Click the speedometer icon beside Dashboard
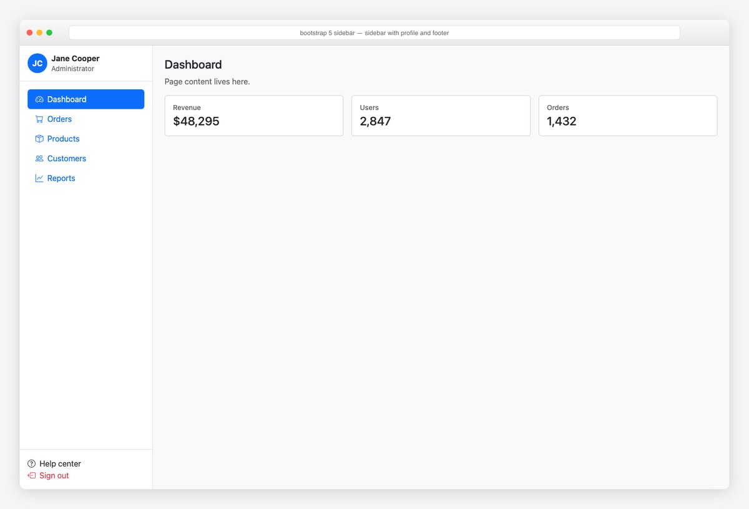The height and width of the screenshot is (509, 749). [x=39, y=99]
